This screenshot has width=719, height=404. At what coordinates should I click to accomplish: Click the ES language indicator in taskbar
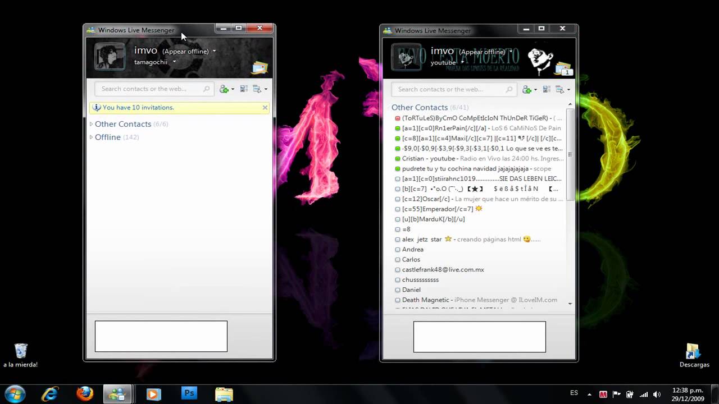tap(574, 394)
